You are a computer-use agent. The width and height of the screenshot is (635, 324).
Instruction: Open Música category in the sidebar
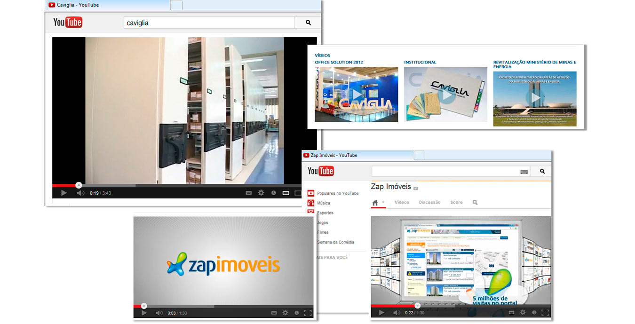click(323, 203)
